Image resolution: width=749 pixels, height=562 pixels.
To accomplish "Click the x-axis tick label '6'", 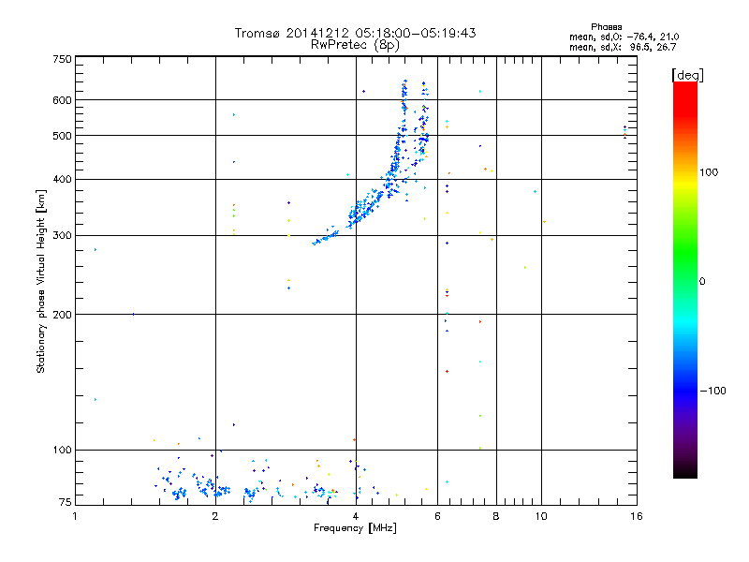I will [437, 516].
